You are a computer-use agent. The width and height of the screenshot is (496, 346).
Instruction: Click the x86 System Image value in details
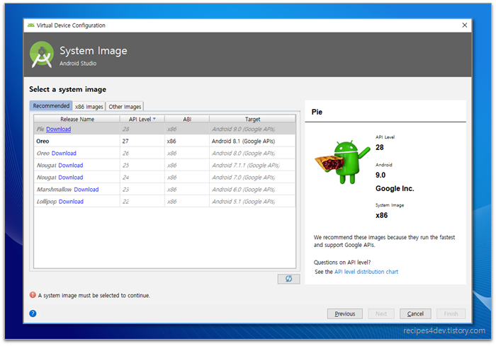(x=381, y=216)
